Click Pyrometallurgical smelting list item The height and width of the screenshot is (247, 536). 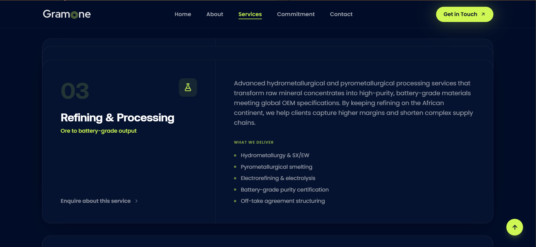(x=277, y=167)
